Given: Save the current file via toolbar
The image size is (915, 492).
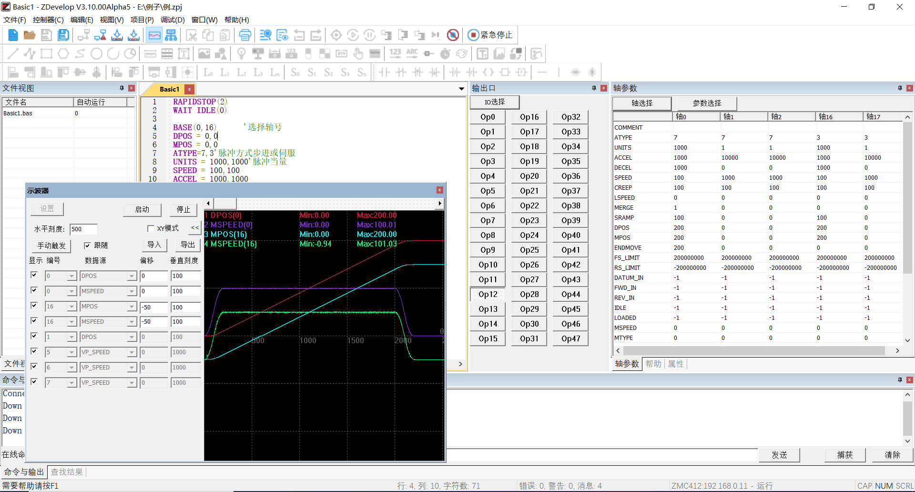Looking at the screenshot, I should (x=46, y=35).
